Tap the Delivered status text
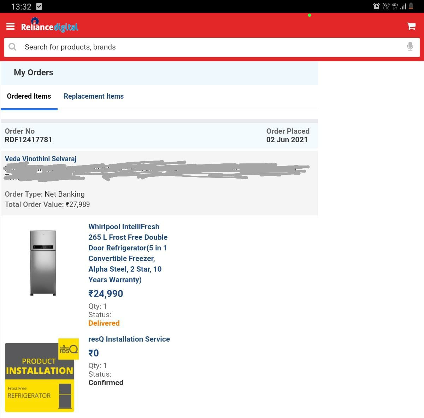Image resolution: width=424 pixels, height=418 pixels. click(104, 323)
